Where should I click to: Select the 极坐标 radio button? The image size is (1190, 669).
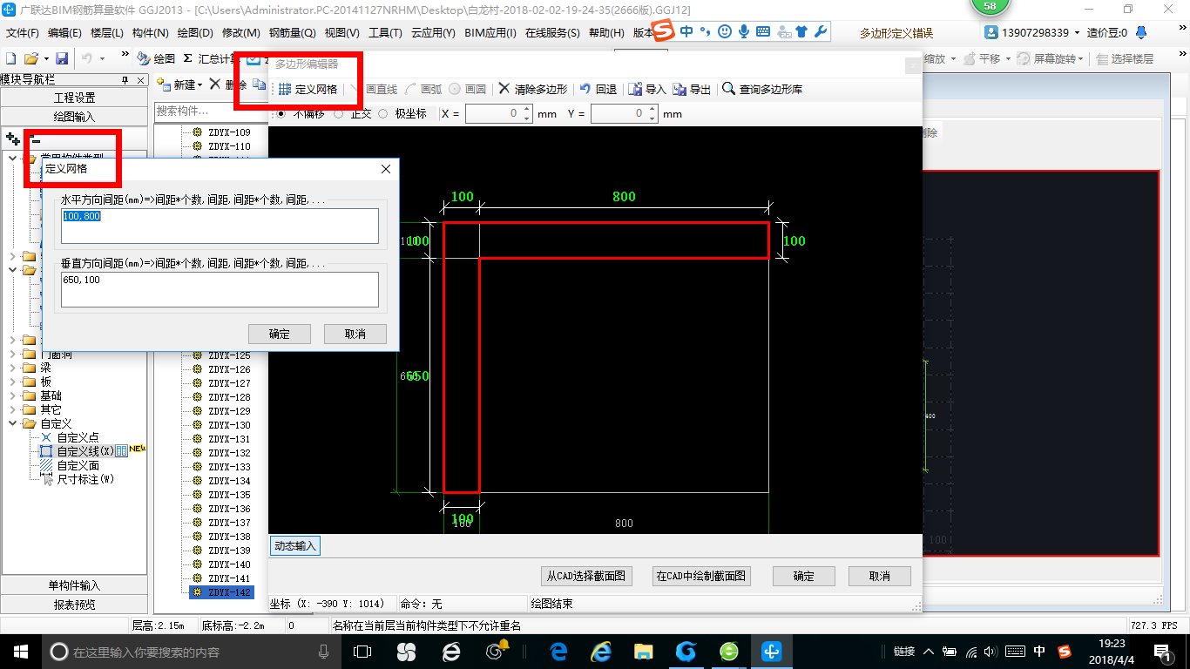click(x=383, y=113)
